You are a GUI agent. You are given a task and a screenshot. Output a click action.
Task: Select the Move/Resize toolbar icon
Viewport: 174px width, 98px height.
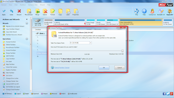tap(29, 11)
